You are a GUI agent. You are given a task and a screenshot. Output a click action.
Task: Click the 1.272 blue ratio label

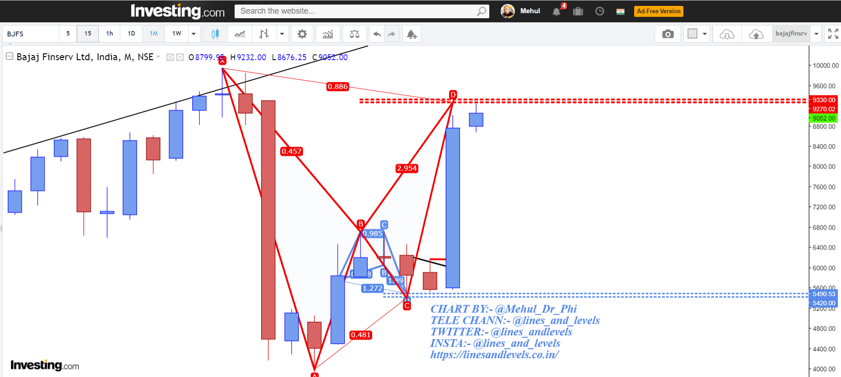(x=373, y=288)
